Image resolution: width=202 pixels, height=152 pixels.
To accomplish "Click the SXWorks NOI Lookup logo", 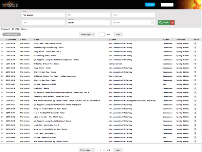I will [x=10, y=5].
